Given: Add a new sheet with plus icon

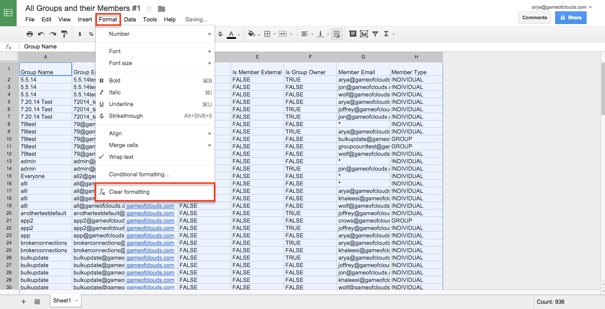Looking at the screenshot, I should (x=24, y=302).
